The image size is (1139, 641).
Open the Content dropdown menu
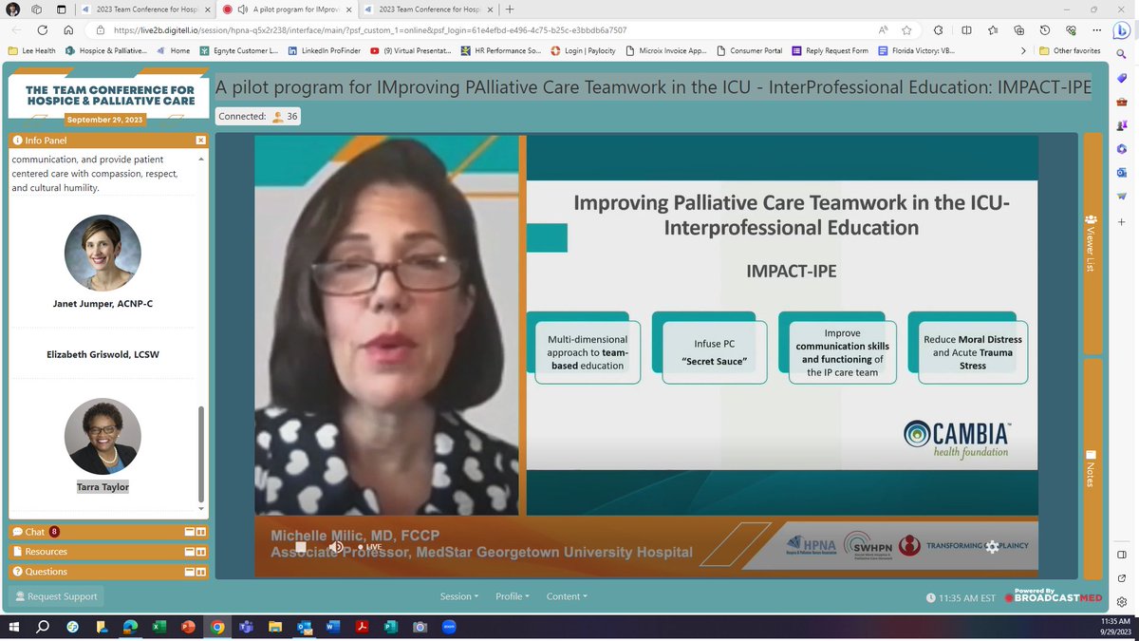(566, 596)
